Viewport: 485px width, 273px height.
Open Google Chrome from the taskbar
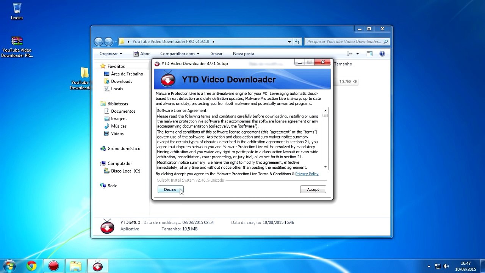coord(32,266)
